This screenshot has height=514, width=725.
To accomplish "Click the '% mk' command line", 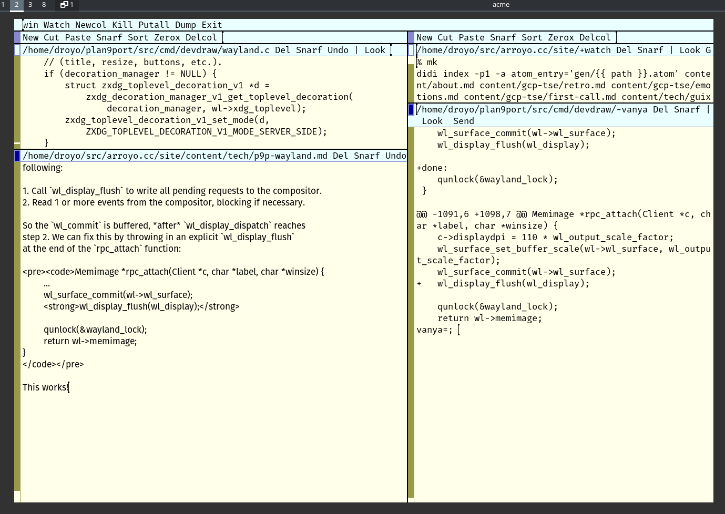I will 427,62.
